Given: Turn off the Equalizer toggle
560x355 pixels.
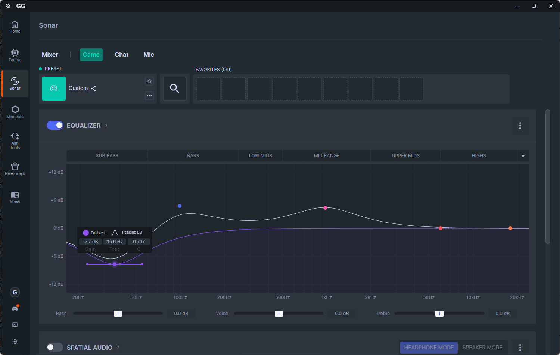Looking at the screenshot, I should point(55,125).
